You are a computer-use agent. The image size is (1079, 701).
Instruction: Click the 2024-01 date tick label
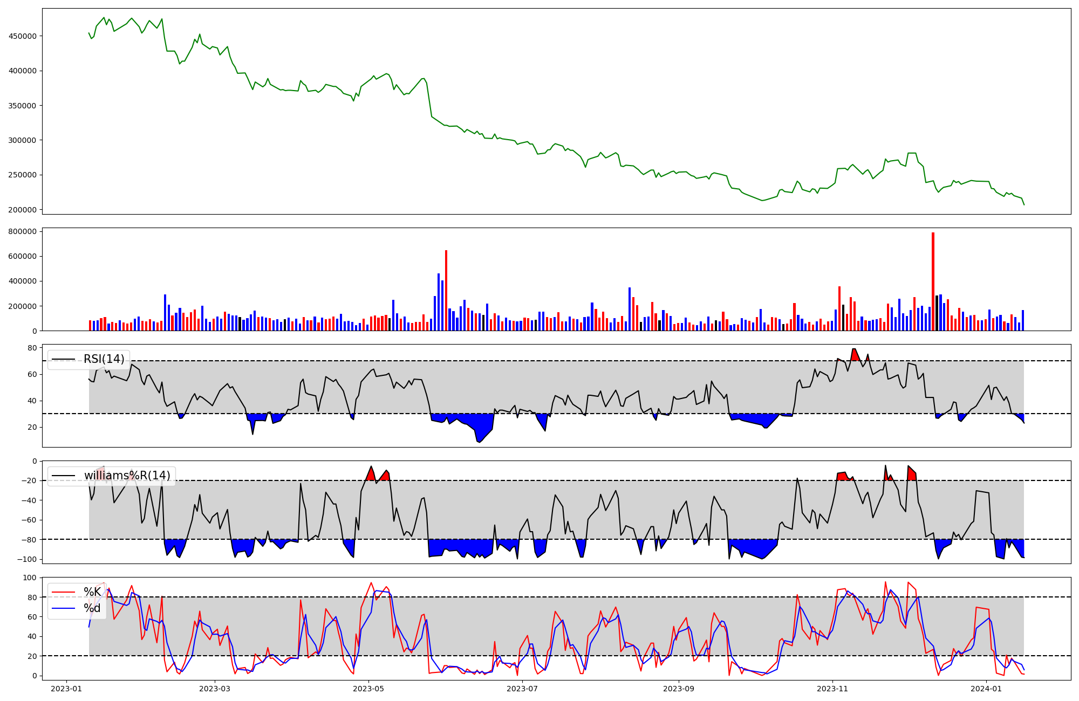pos(986,689)
